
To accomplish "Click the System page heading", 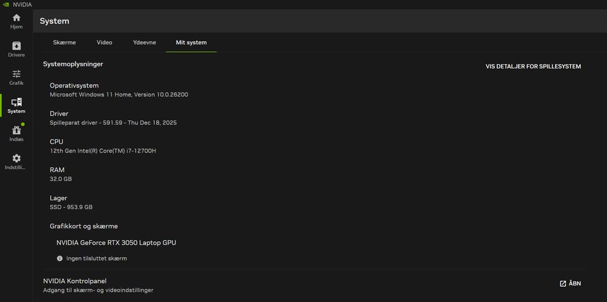I will tap(54, 21).
